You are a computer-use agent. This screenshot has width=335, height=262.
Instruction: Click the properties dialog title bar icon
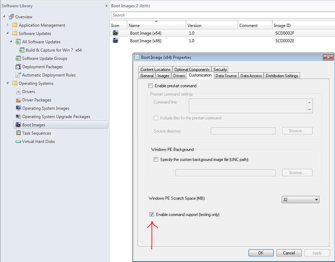[x=137, y=57]
